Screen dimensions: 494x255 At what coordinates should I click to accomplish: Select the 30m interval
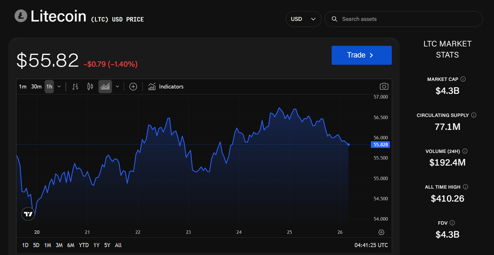pyautogui.click(x=36, y=87)
